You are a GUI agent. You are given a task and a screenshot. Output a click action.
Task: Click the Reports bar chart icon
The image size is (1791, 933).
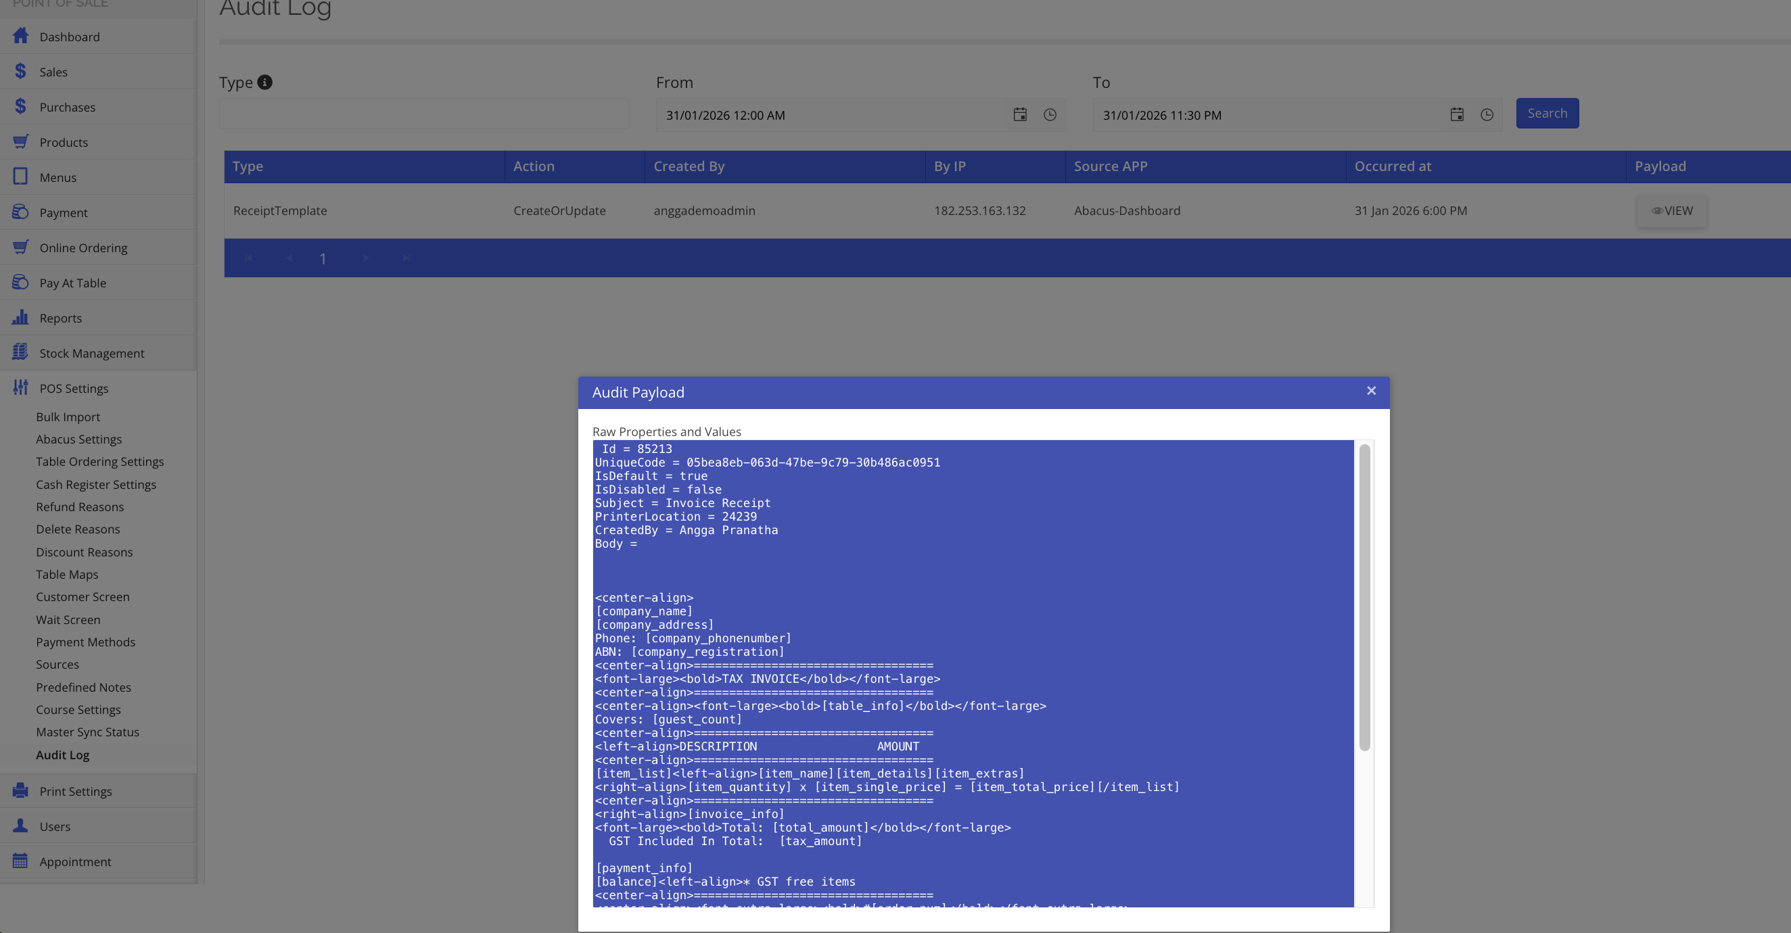coord(20,318)
